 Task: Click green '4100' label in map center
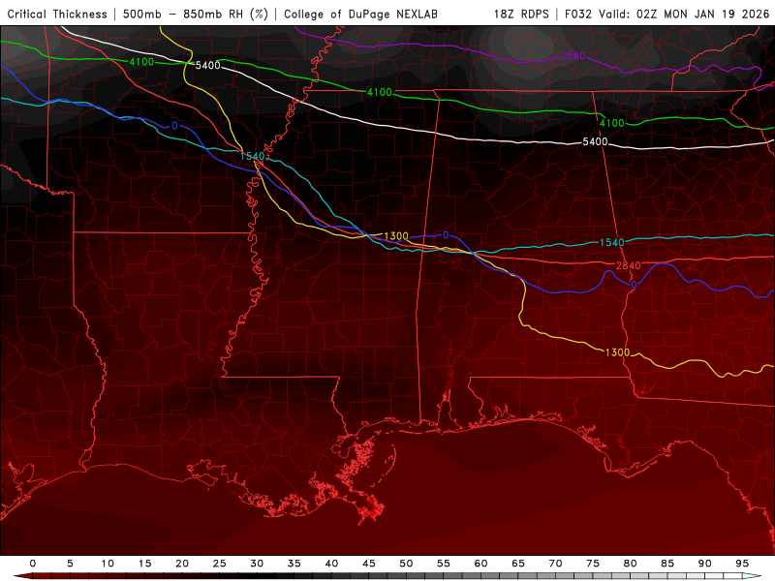click(379, 92)
